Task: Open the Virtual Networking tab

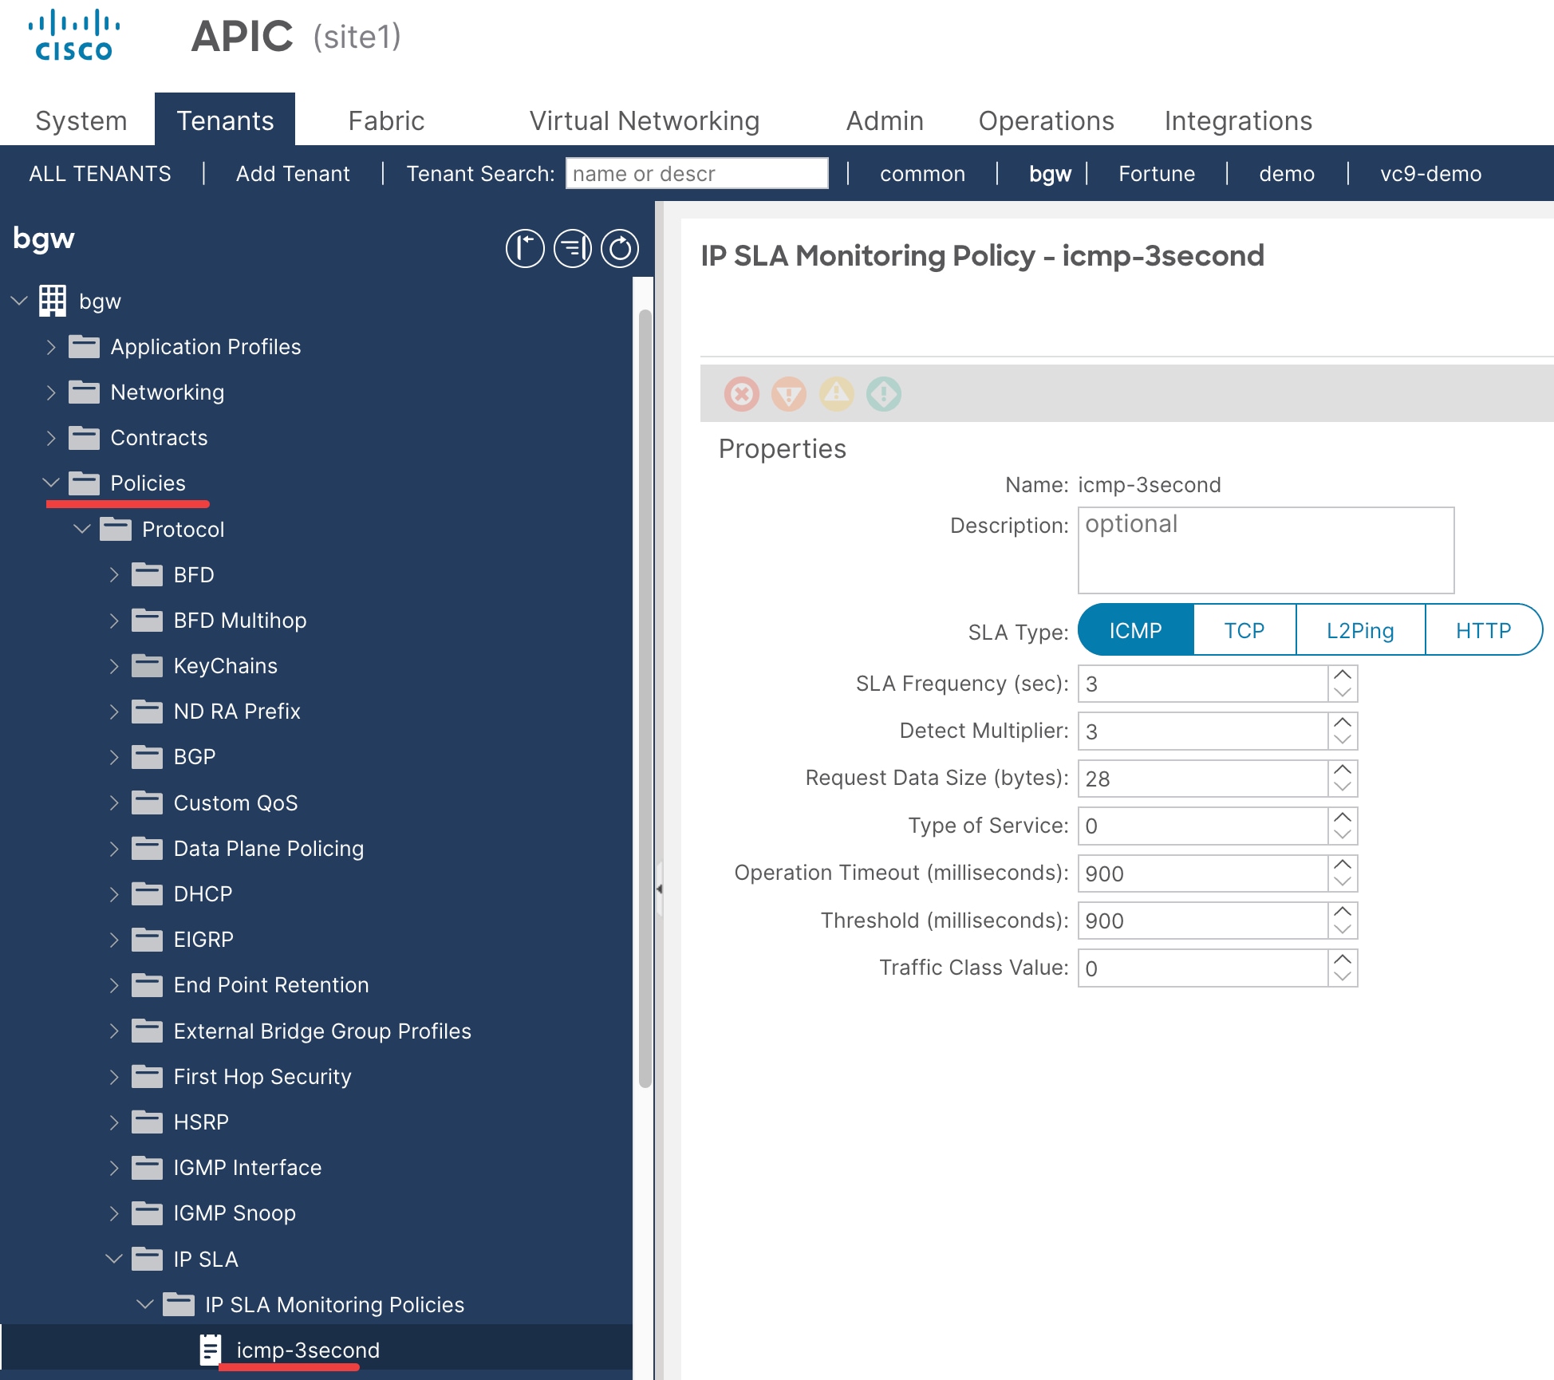Action: pyautogui.click(x=645, y=120)
